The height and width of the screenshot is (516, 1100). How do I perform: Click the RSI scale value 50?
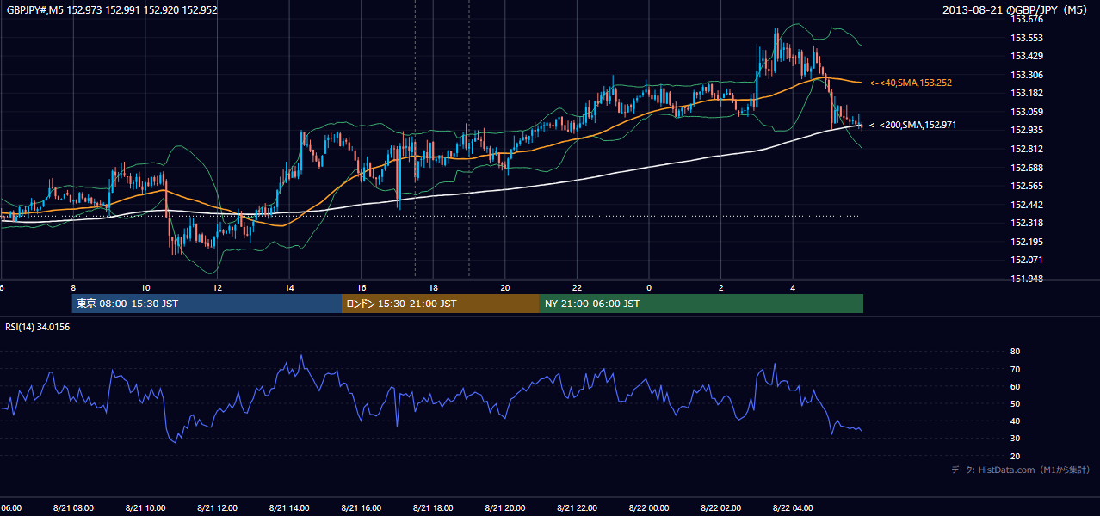point(1015,403)
